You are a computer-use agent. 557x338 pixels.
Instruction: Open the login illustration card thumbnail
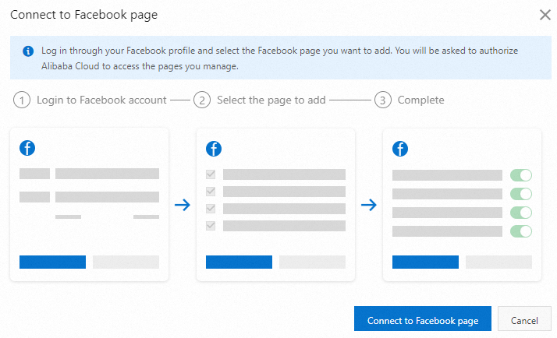point(89,205)
